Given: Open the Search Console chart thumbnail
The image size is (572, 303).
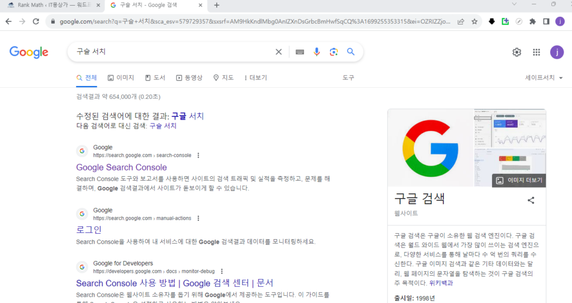Looking at the screenshot, I should [511, 128].
